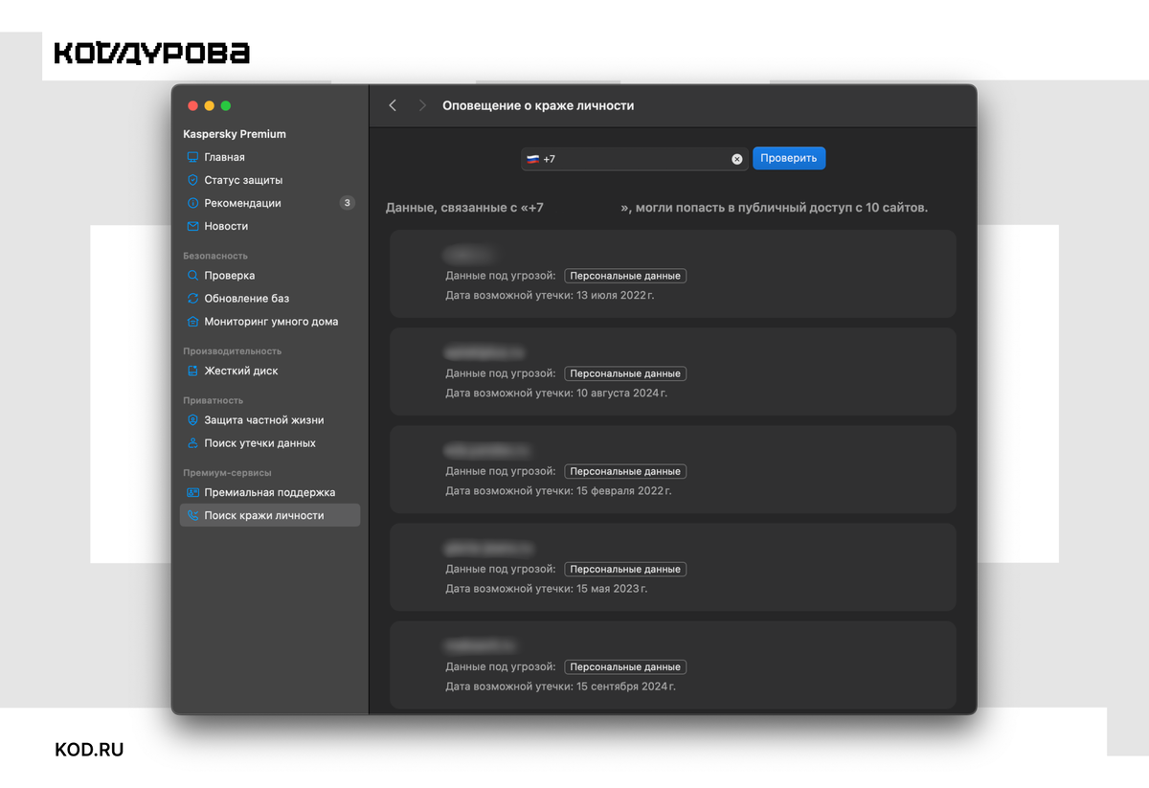Click the Проверить button
The width and height of the screenshot is (1149, 788).
(x=789, y=158)
